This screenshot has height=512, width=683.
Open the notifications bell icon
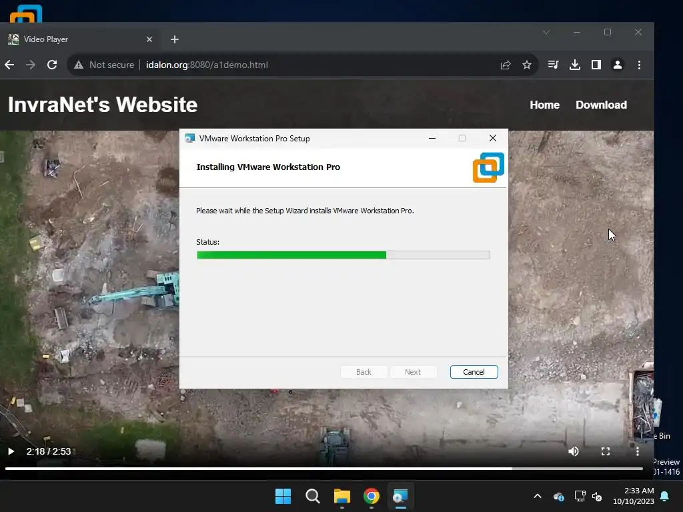pos(665,496)
